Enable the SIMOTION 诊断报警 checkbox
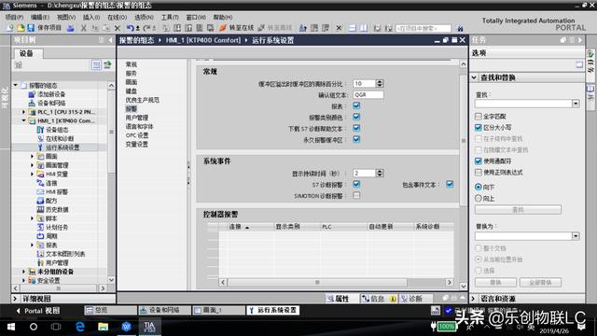Image resolution: width=597 pixels, height=336 pixels. 356,195
